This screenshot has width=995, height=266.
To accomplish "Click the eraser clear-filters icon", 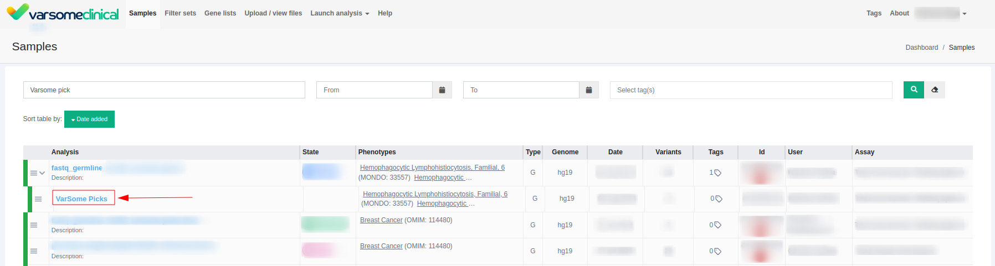I will pyautogui.click(x=935, y=90).
